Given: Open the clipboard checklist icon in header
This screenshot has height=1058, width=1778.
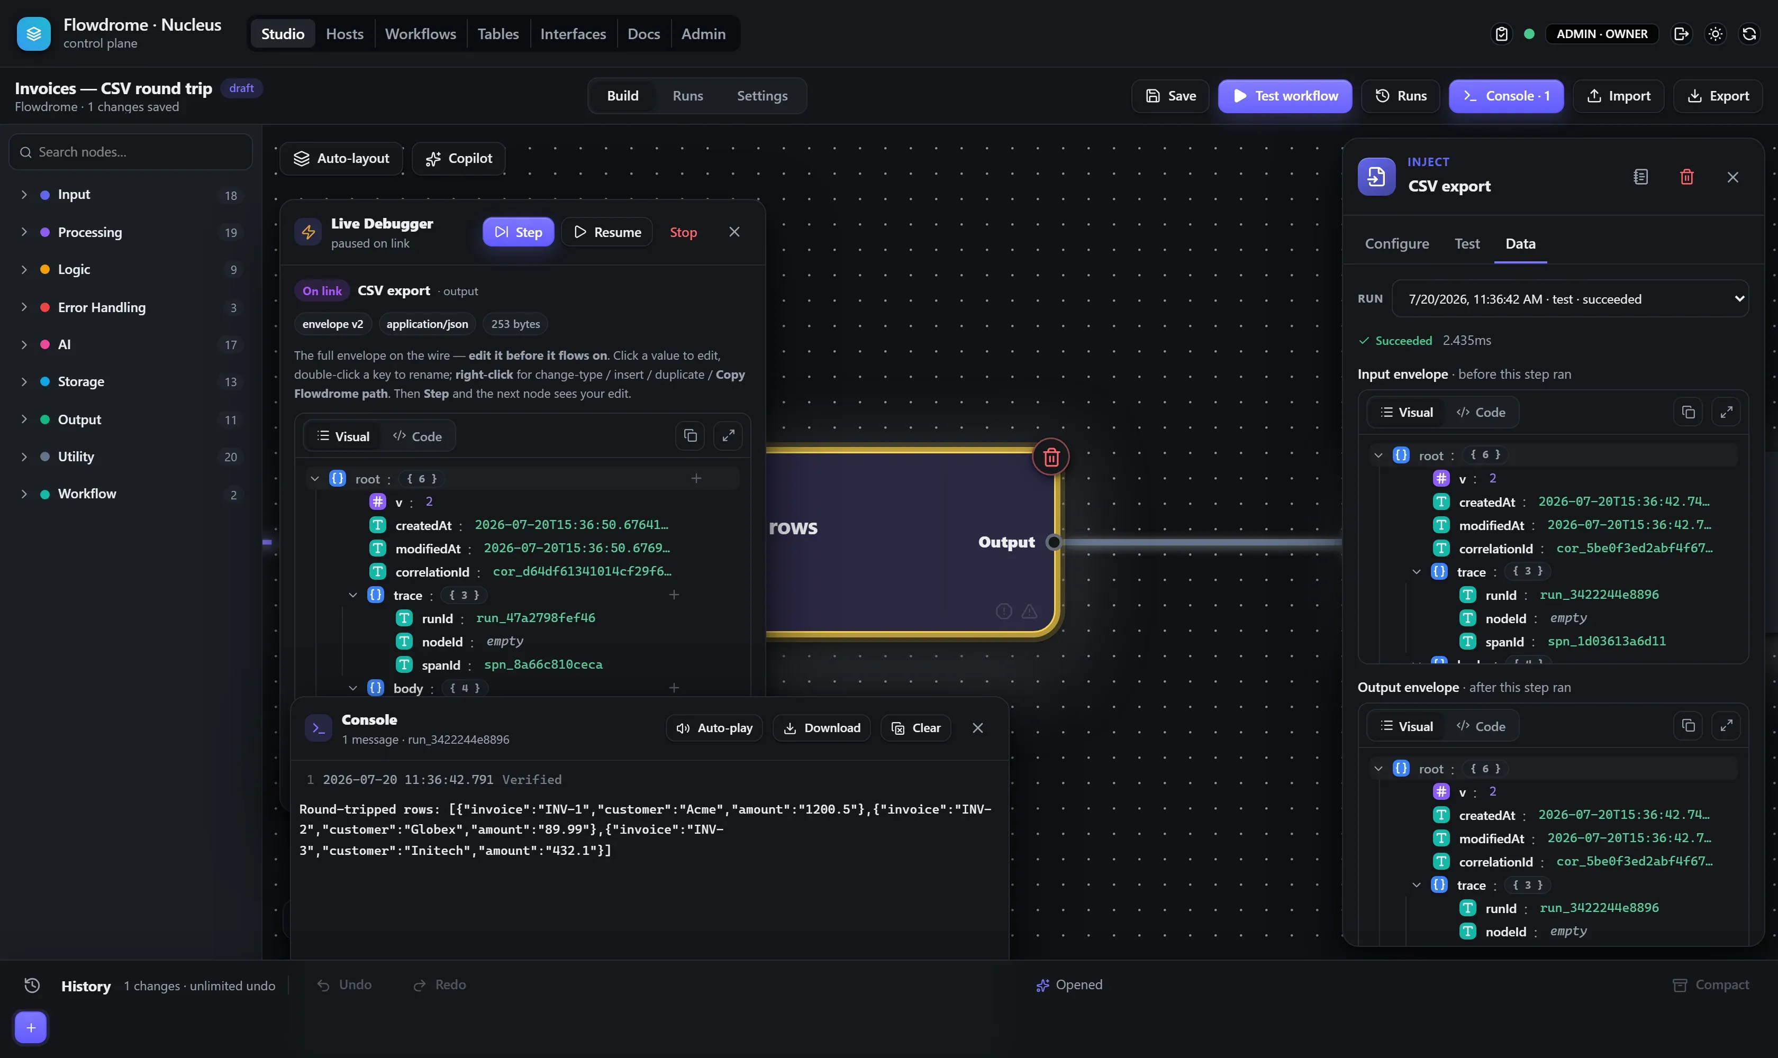Looking at the screenshot, I should (x=1501, y=33).
